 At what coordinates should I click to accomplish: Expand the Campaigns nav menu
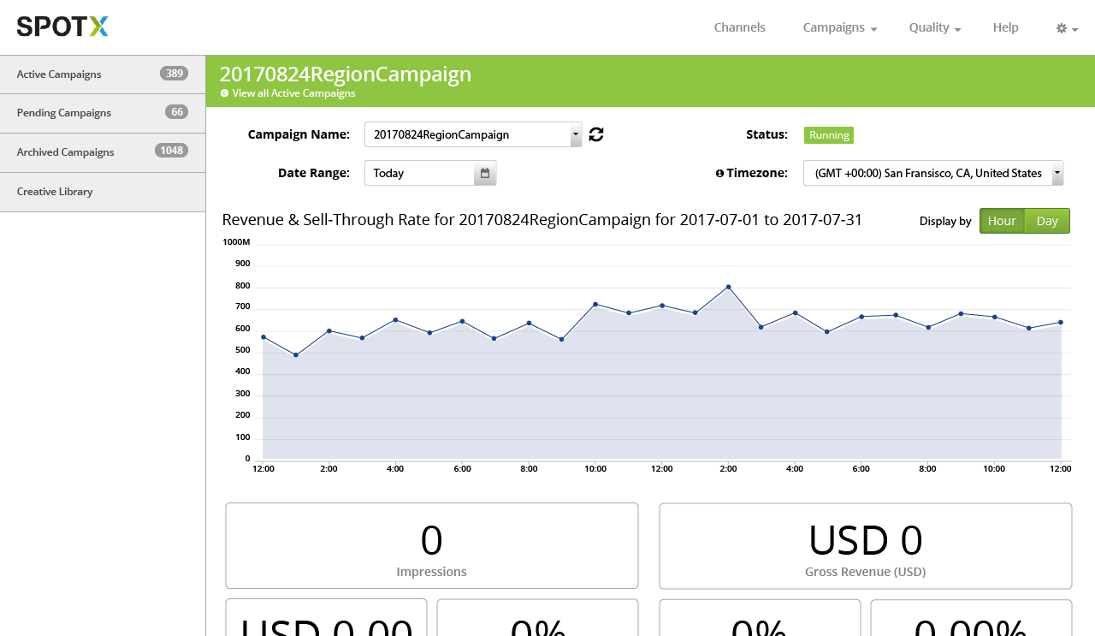[839, 27]
